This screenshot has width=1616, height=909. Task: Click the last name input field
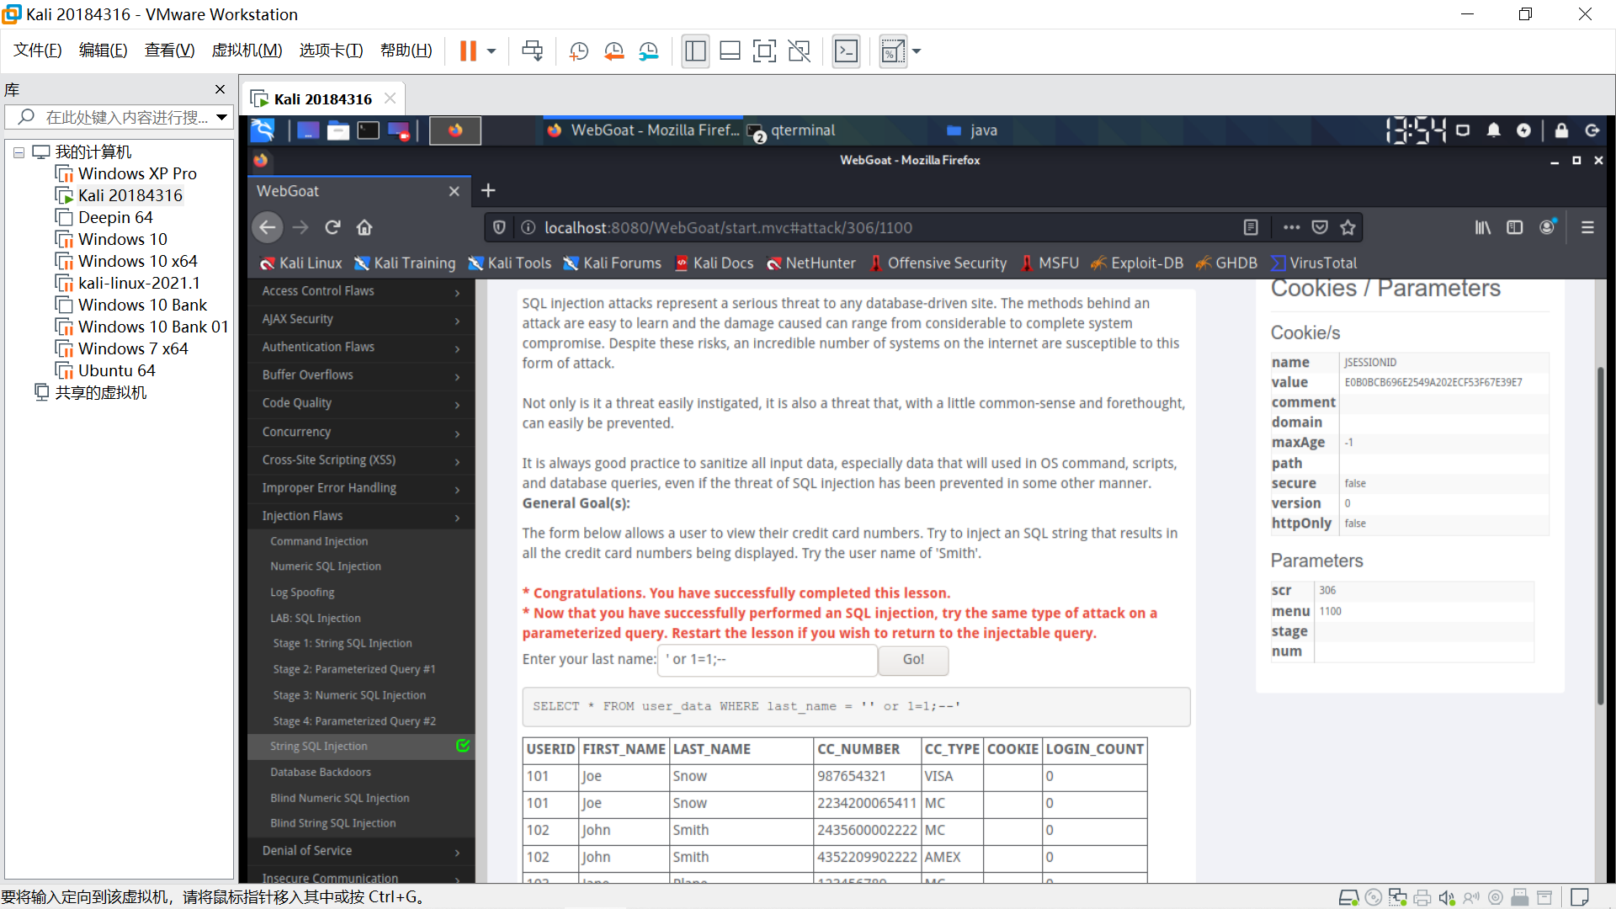coord(767,660)
